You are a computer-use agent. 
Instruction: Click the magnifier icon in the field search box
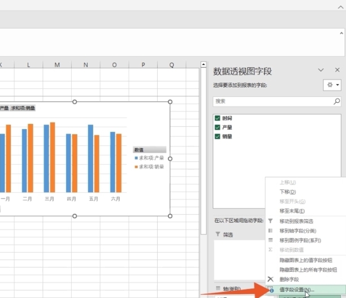[337, 102]
